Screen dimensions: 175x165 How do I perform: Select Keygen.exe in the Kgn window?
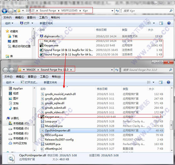point(101,46)
